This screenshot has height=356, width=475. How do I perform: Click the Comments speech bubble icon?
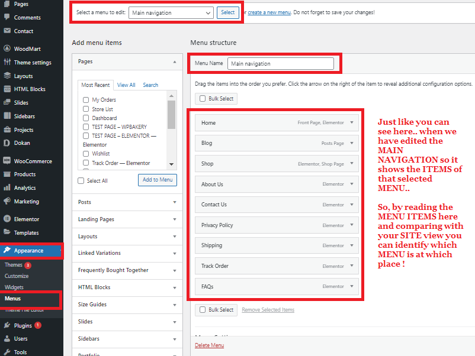coord(7,17)
